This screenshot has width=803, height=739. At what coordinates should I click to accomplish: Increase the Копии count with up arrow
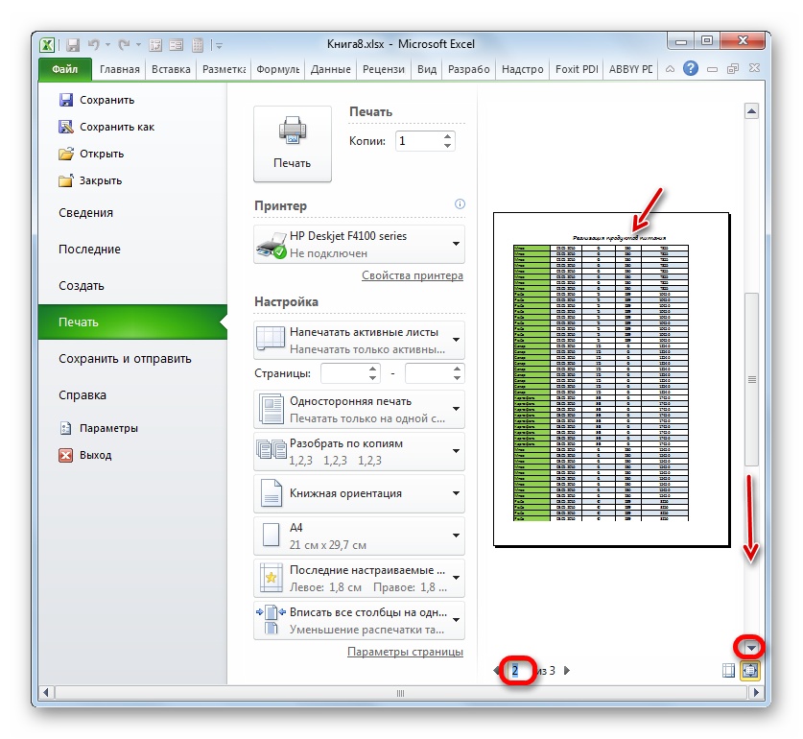(447, 136)
